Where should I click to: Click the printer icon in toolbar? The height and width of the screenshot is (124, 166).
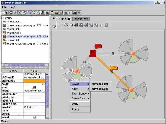click(75, 13)
